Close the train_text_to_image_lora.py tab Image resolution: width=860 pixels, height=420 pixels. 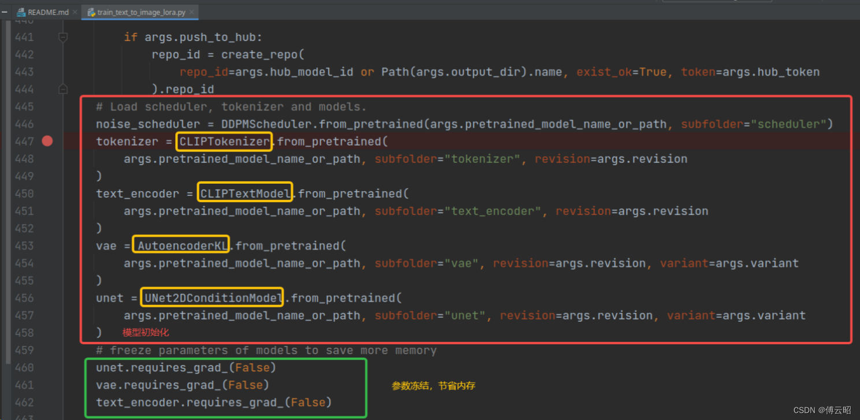coord(191,12)
